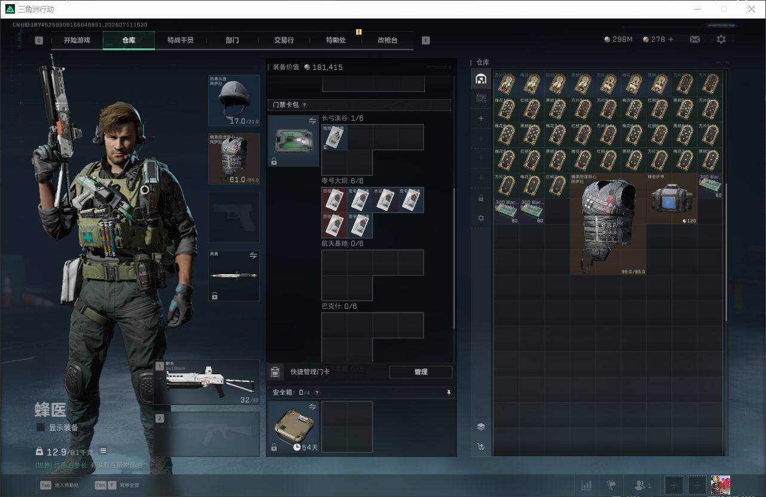Screen dimensions: 766x497
Task: Open the player avatar in bottom bar
Action: coord(720,485)
